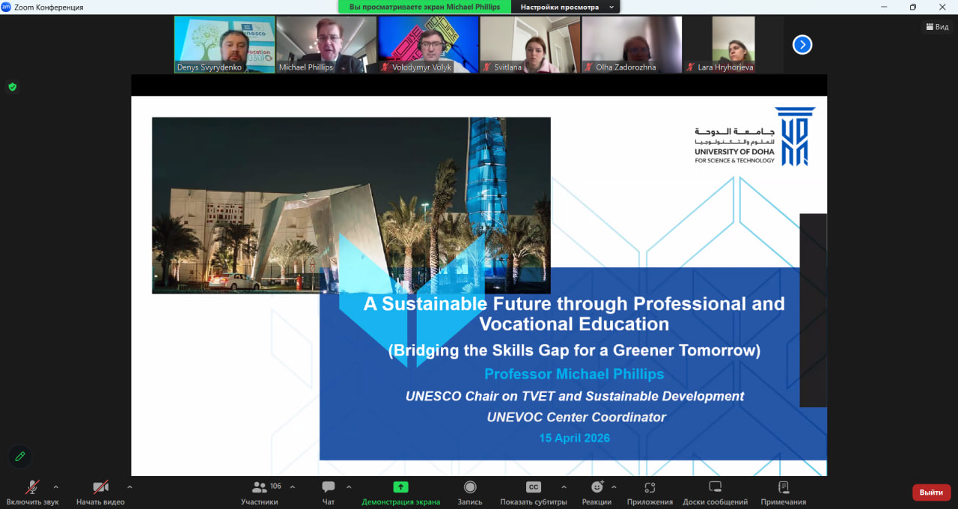Expand video options arrow beside camera
The width and height of the screenshot is (958, 509).
pyautogui.click(x=129, y=487)
